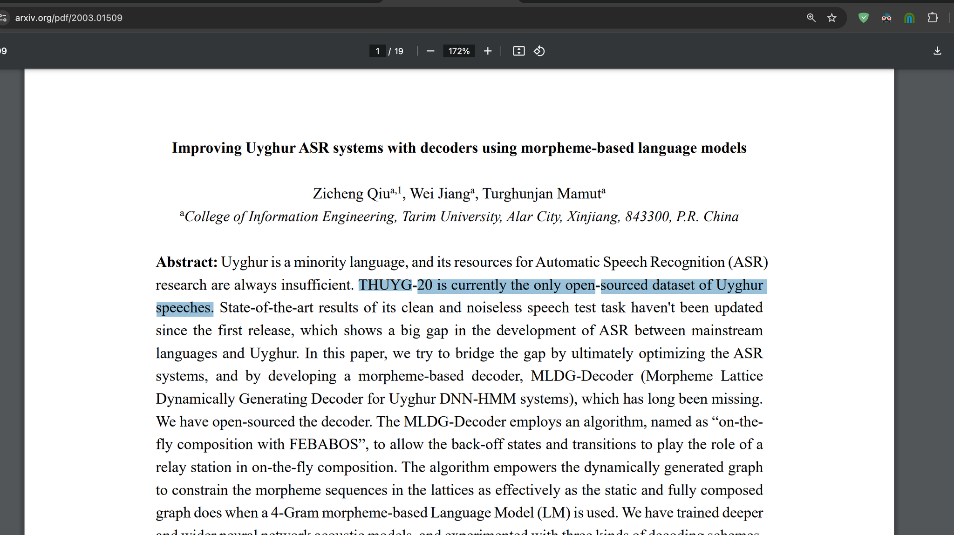Click the zoom percentage showing 172%

point(459,51)
